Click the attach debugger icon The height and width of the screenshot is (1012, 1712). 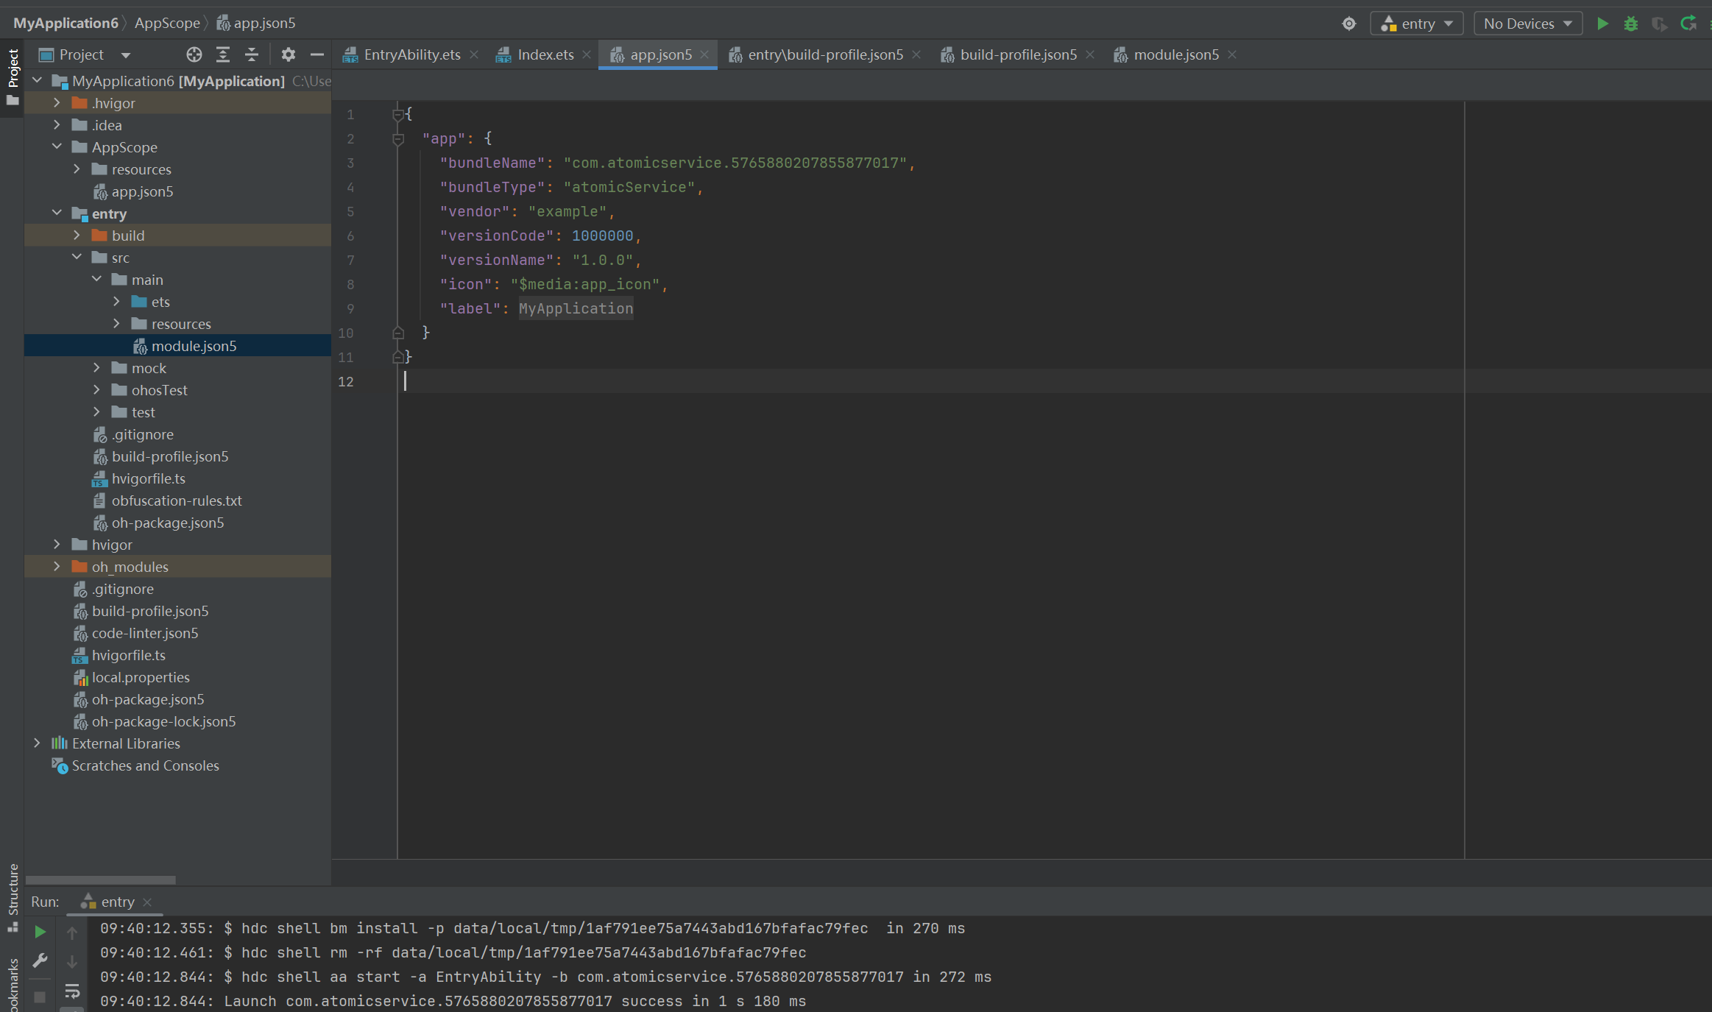[x=1659, y=24]
